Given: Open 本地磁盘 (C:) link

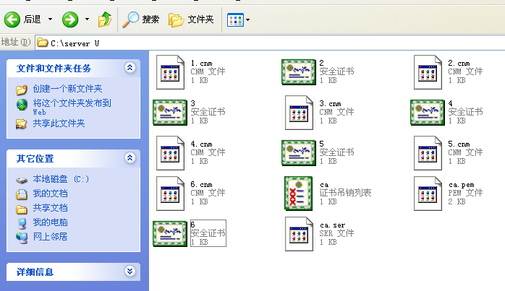Looking at the screenshot, I should click(61, 179).
